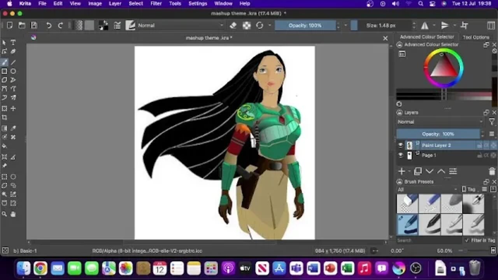Image resolution: width=498 pixels, height=280 pixels.
Task: Open the brush blending mode Normal dropdown
Action: (181, 25)
